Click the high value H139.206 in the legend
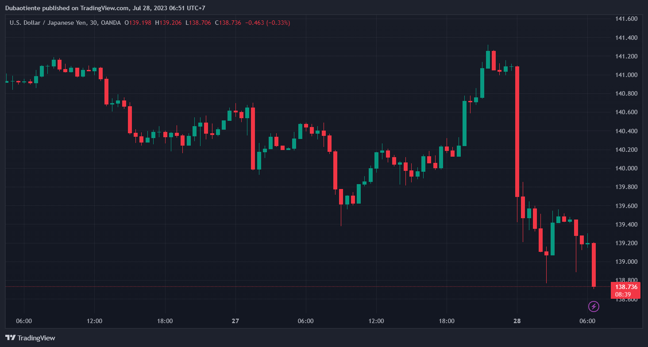Screen dimensions: 648x347 coord(169,23)
